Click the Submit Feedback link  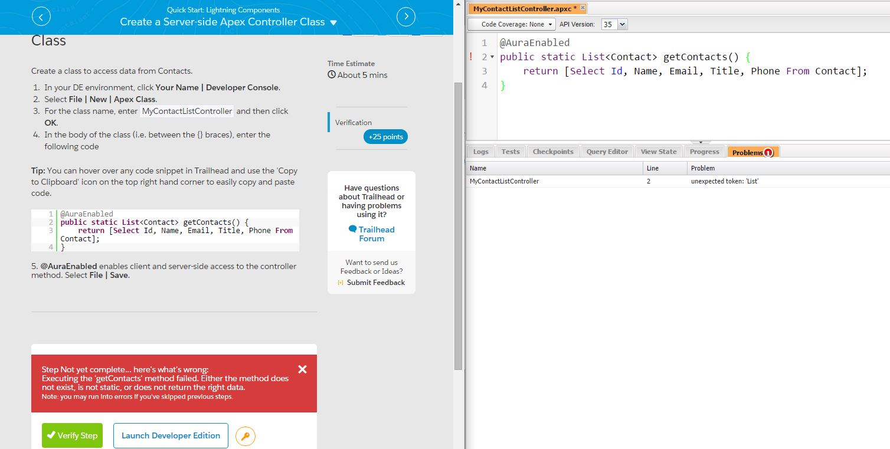click(375, 283)
